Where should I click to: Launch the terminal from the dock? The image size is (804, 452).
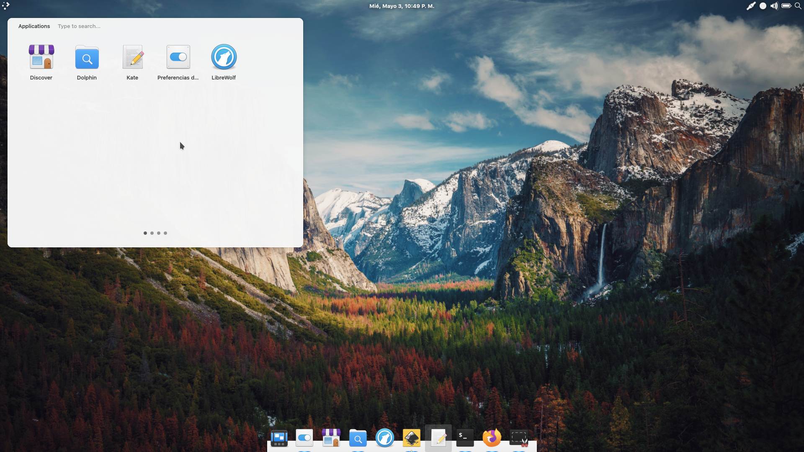point(465,438)
